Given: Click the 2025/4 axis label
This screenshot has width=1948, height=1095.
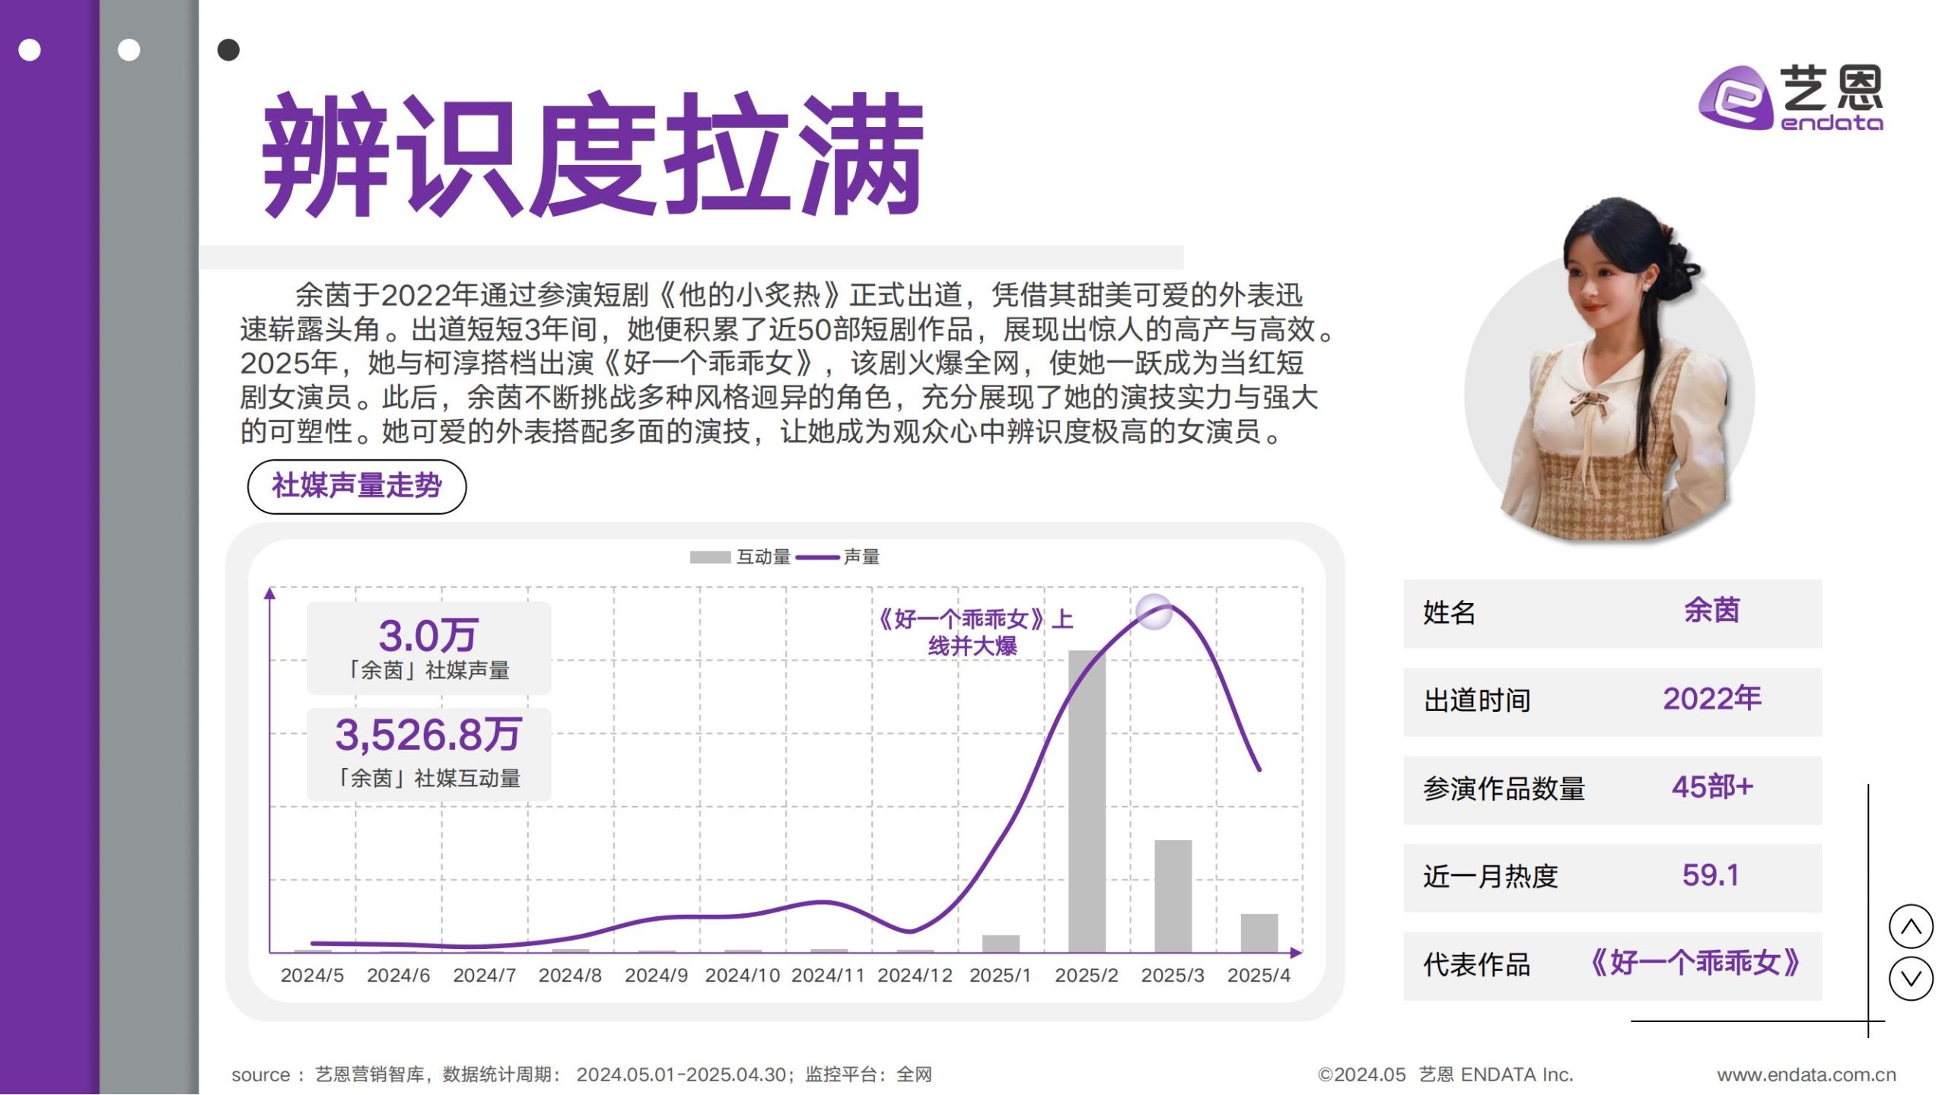Looking at the screenshot, I should pyautogui.click(x=1259, y=976).
